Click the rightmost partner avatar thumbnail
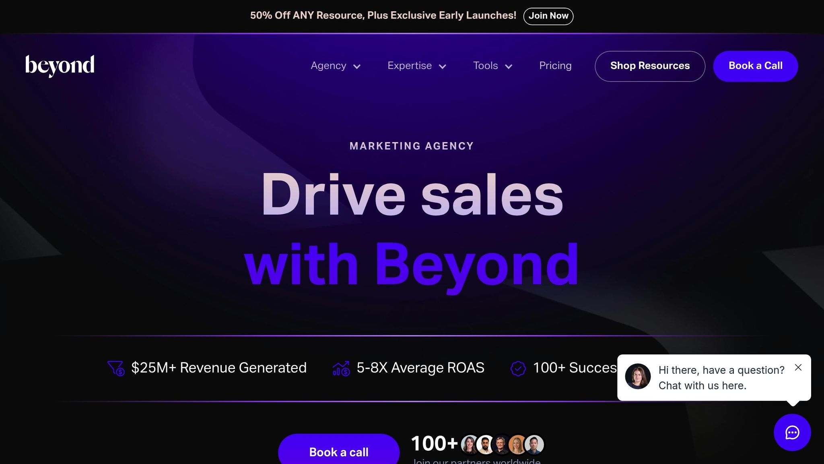824x464 pixels. tap(534, 444)
